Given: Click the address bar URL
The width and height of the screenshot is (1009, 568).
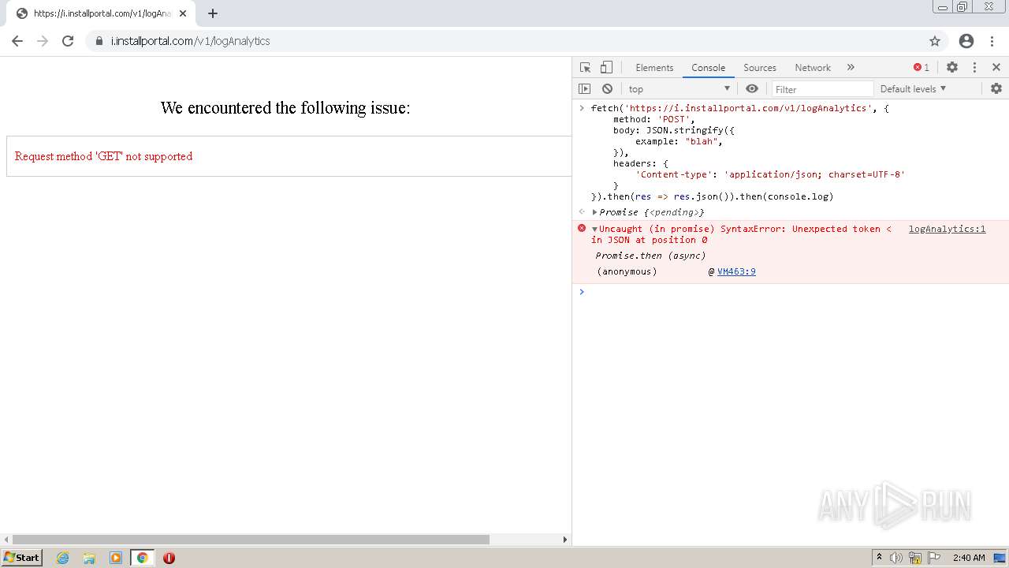Looking at the screenshot, I should click(190, 41).
